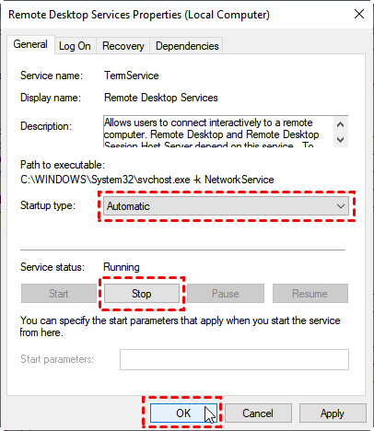
Task: Open the Log On tab
Action: [75, 46]
